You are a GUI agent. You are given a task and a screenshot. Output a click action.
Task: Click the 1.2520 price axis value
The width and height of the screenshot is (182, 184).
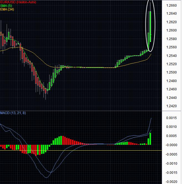(x=171, y=64)
